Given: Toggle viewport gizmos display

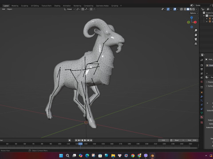Looking at the screenshot, I should 168,9.
